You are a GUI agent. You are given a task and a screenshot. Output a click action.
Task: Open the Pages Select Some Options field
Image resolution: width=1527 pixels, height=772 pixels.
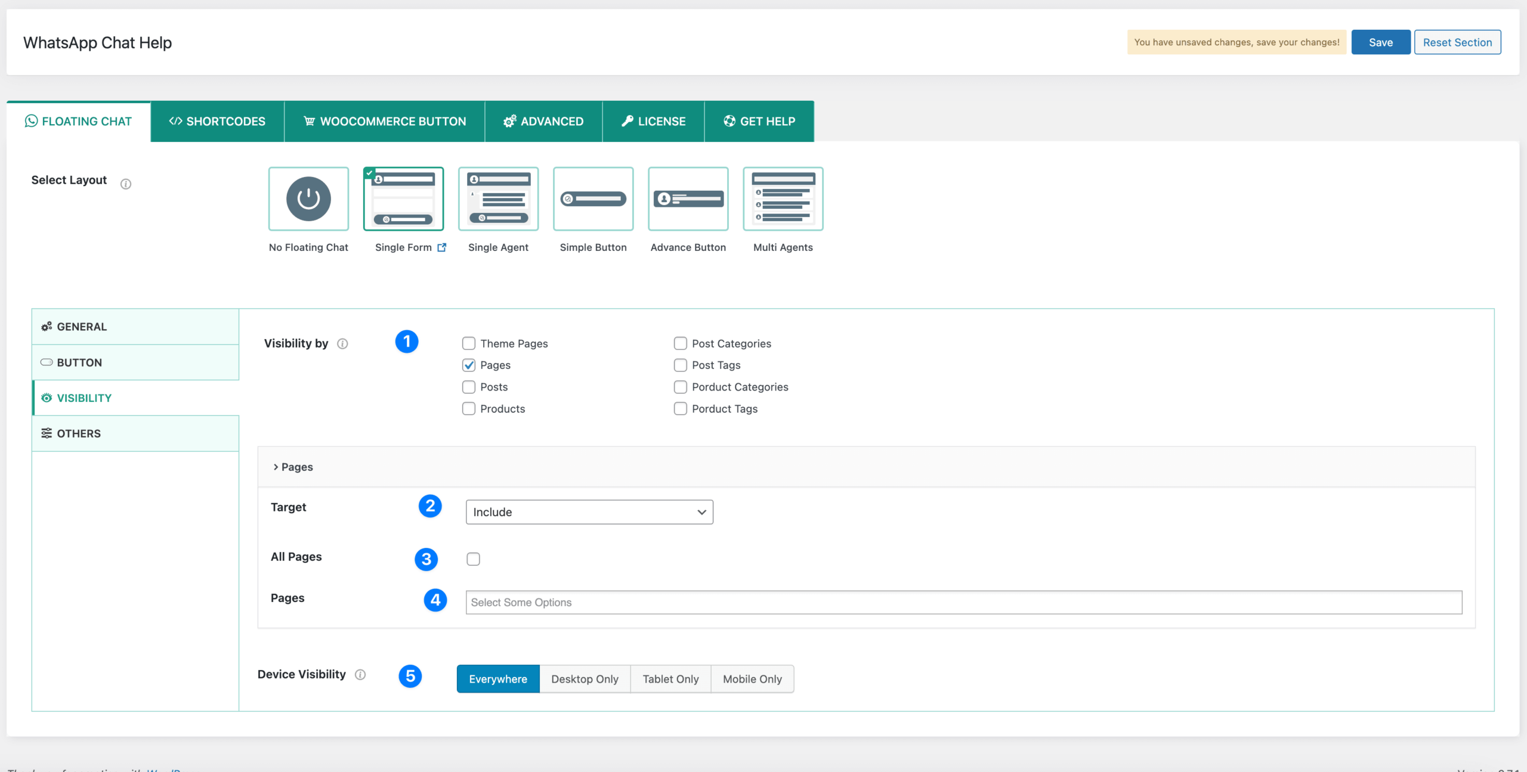point(964,602)
